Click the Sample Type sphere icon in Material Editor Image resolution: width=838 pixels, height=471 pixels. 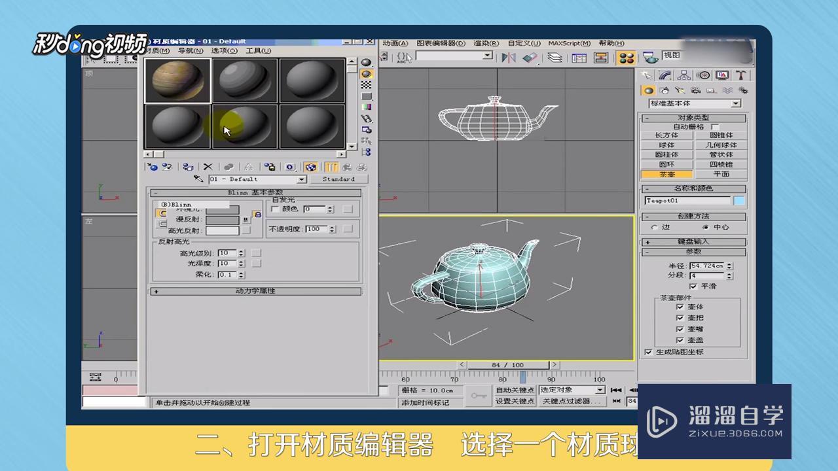point(367,63)
